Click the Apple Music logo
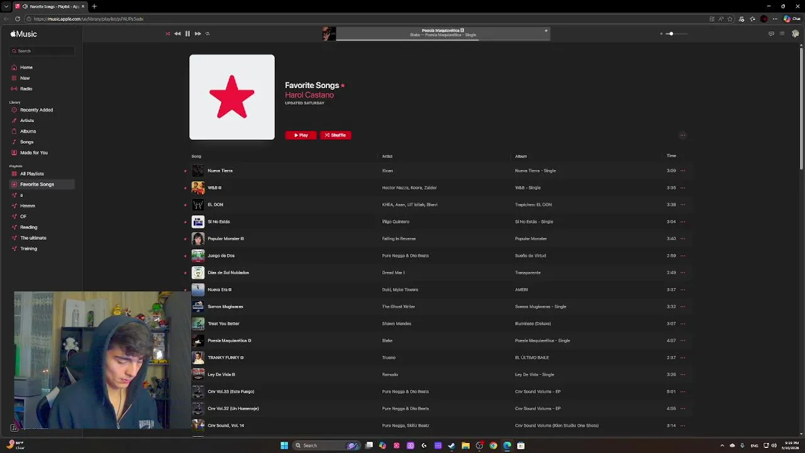The height and width of the screenshot is (453, 805). tap(24, 34)
